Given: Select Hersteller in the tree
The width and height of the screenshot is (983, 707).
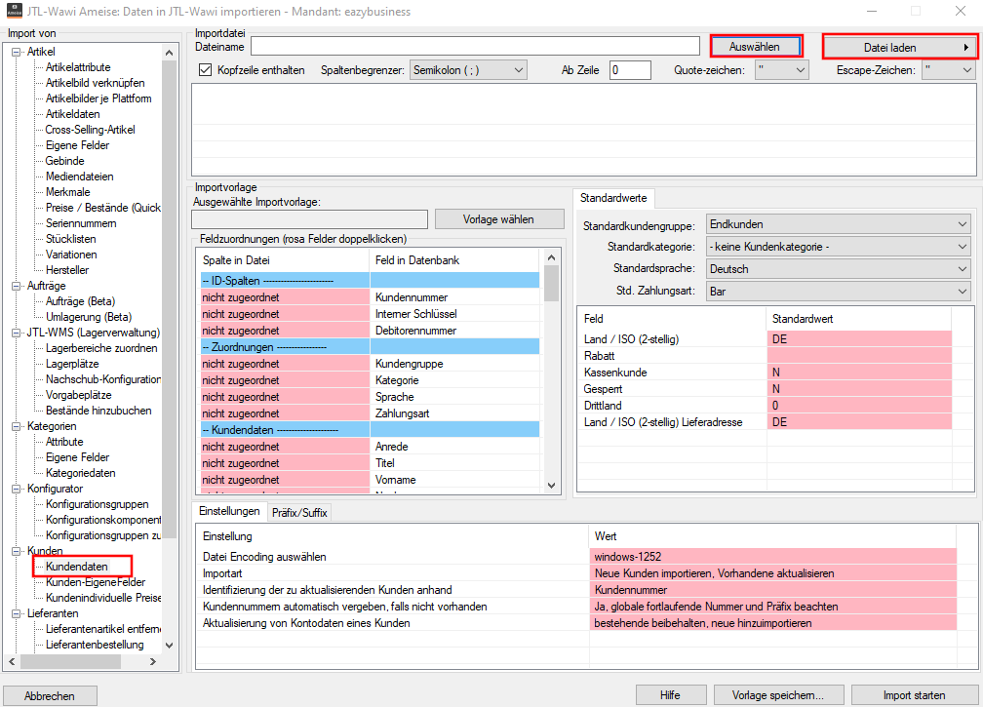Looking at the screenshot, I should 67,270.
